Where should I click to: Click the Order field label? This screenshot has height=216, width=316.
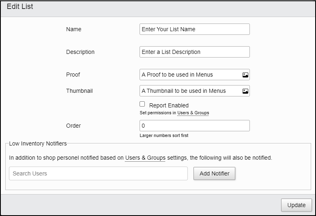73,126
